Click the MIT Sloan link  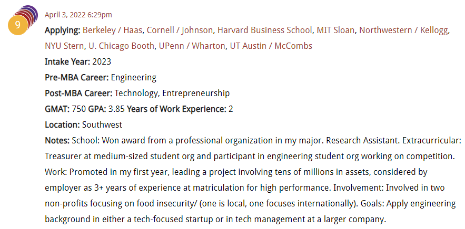click(x=335, y=30)
